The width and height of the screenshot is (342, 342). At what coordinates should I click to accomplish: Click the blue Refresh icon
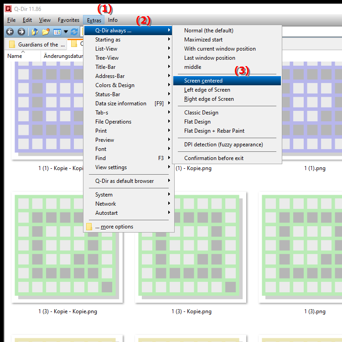(x=74, y=32)
